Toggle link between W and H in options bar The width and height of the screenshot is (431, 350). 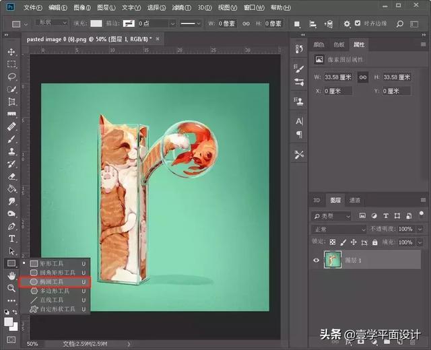246,24
